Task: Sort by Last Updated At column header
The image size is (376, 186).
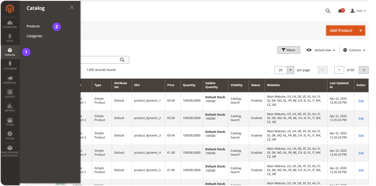Action: tap(340, 85)
